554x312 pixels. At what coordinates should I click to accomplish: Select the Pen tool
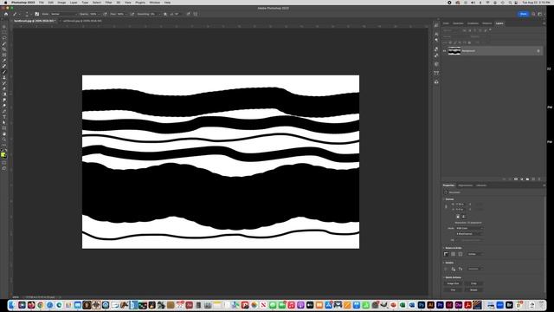coord(4,111)
